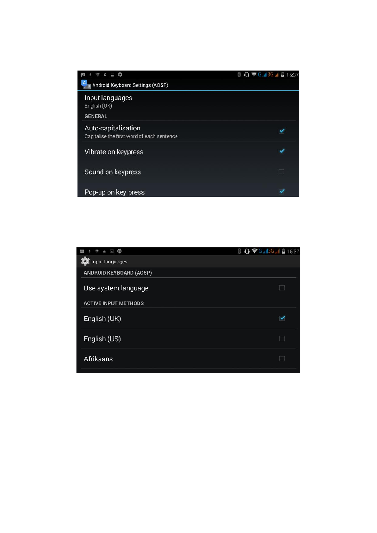This screenshot has height=533, width=377.
Task: Tap the Bluetooth icon in top status bar
Action: tap(239, 75)
